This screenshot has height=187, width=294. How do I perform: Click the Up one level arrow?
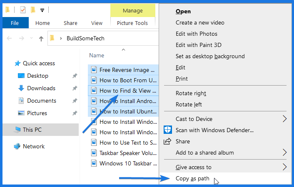[x=41, y=39]
